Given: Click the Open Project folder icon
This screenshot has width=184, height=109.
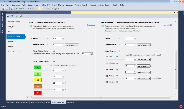Looking at the screenshot, I should [x=7, y=9].
